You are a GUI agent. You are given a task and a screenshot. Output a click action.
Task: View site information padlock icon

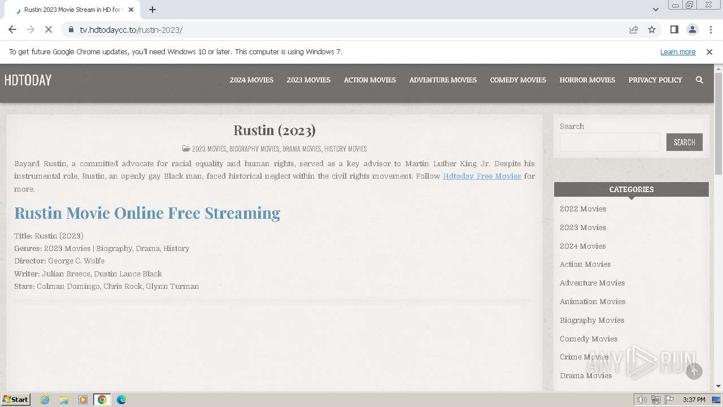(71, 29)
